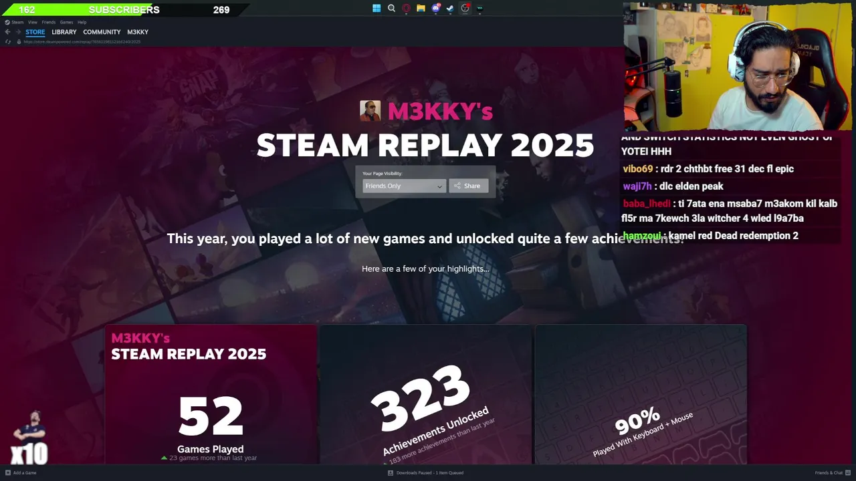Switch to the STORE tab
This screenshot has width=856, height=481.
tap(35, 32)
